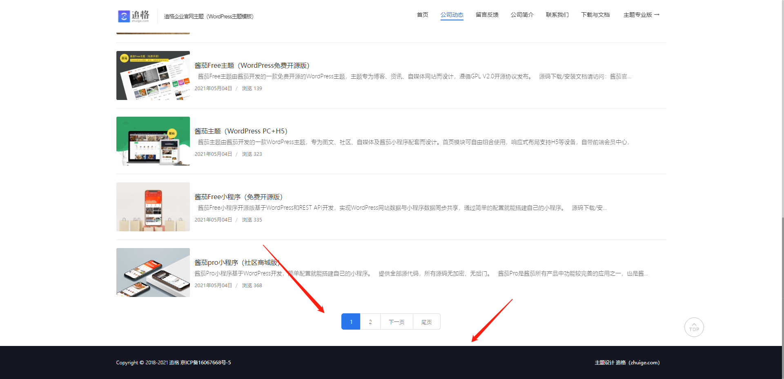784x379 pixels.
Task: Click the 京ICP备16067668号-5 footer link
Action: (x=206, y=362)
